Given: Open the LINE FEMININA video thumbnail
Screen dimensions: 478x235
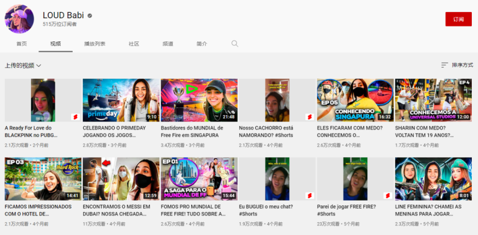Looking at the screenshot, I should [433, 179].
